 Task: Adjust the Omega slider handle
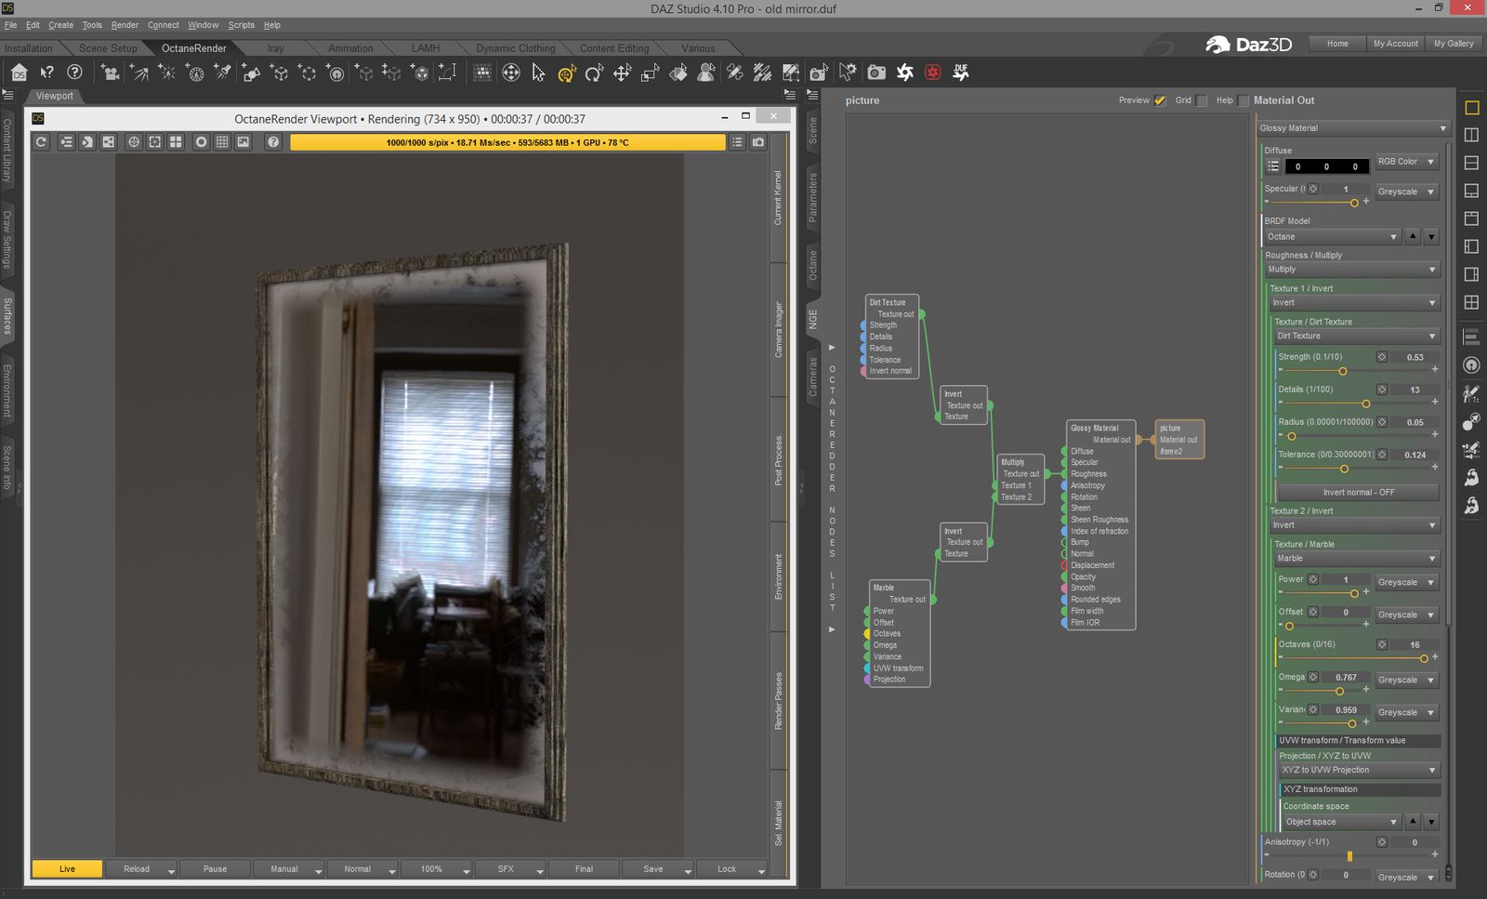[x=1339, y=691]
